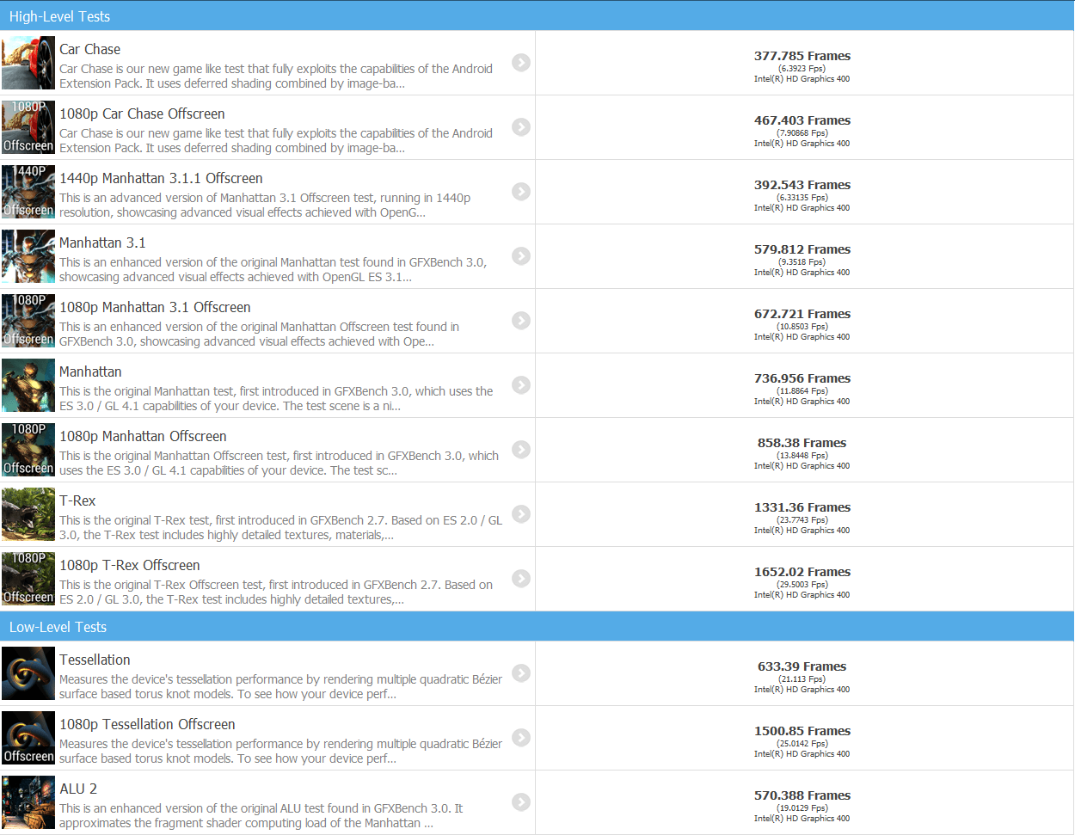The image size is (1075, 835).
Task: Open the 1440p Manhattan 3.1.1 Offscreen title
Action: tap(161, 179)
